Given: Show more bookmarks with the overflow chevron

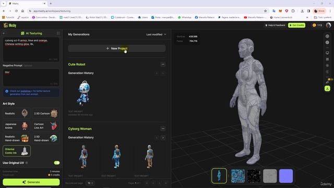Looking at the screenshot, I should (307, 17).
